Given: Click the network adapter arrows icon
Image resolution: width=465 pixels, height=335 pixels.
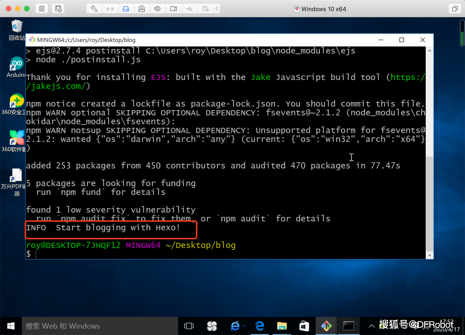Looking at the screenshot, I should [110, 9].
